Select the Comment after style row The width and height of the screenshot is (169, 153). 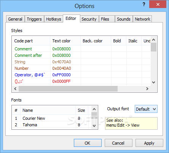81,55
